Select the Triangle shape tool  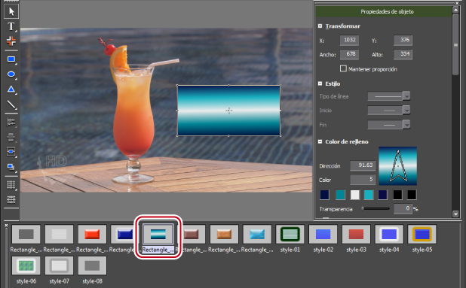coord(11,89)
